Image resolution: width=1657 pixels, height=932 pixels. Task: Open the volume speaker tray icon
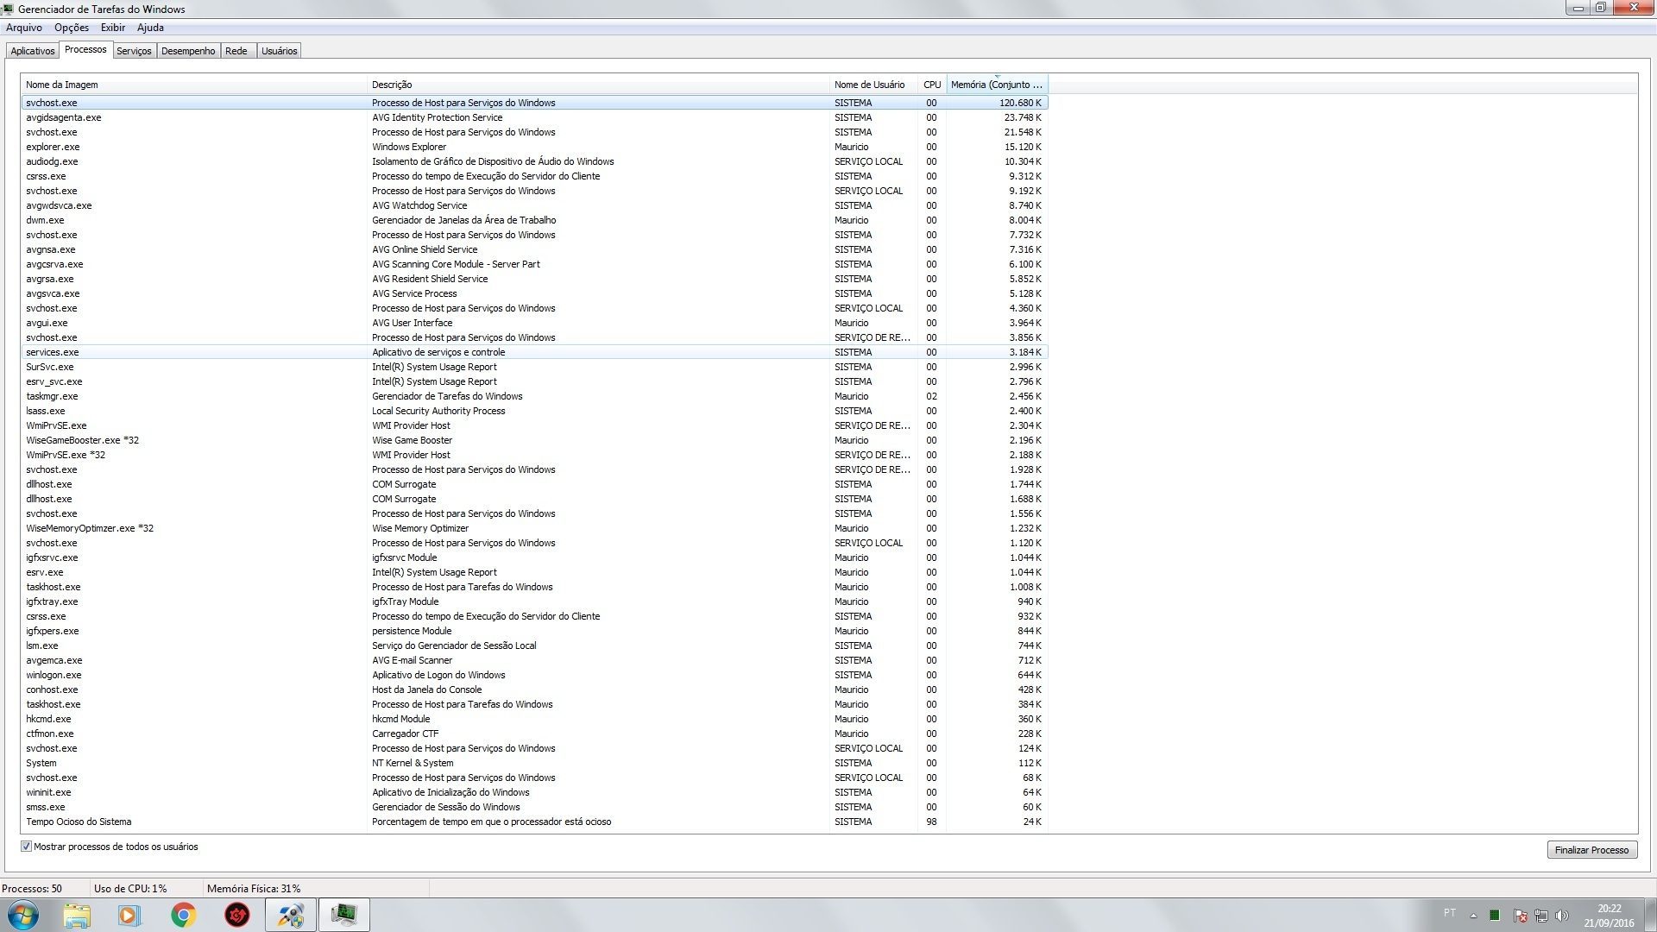(1561, 916)
